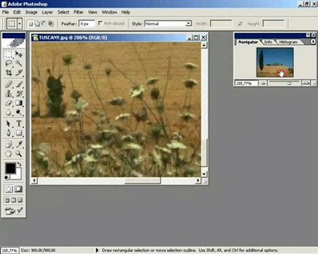Select the Eyedropper tool

pyautogui.click(x=19, y=145)
